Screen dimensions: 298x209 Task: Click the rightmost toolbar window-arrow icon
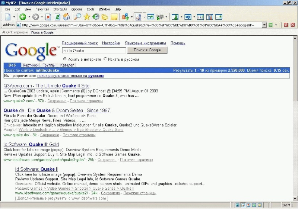tap(219, 17)
